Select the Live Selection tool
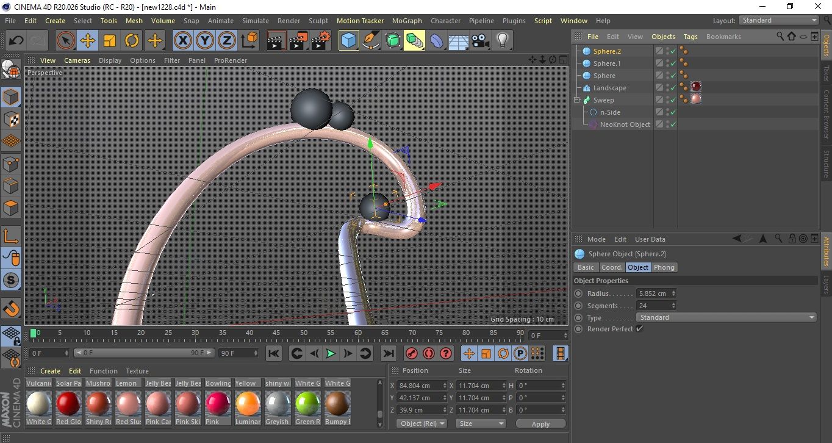 click(x=66, y=41)
